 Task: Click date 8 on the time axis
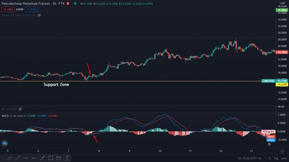99,151
